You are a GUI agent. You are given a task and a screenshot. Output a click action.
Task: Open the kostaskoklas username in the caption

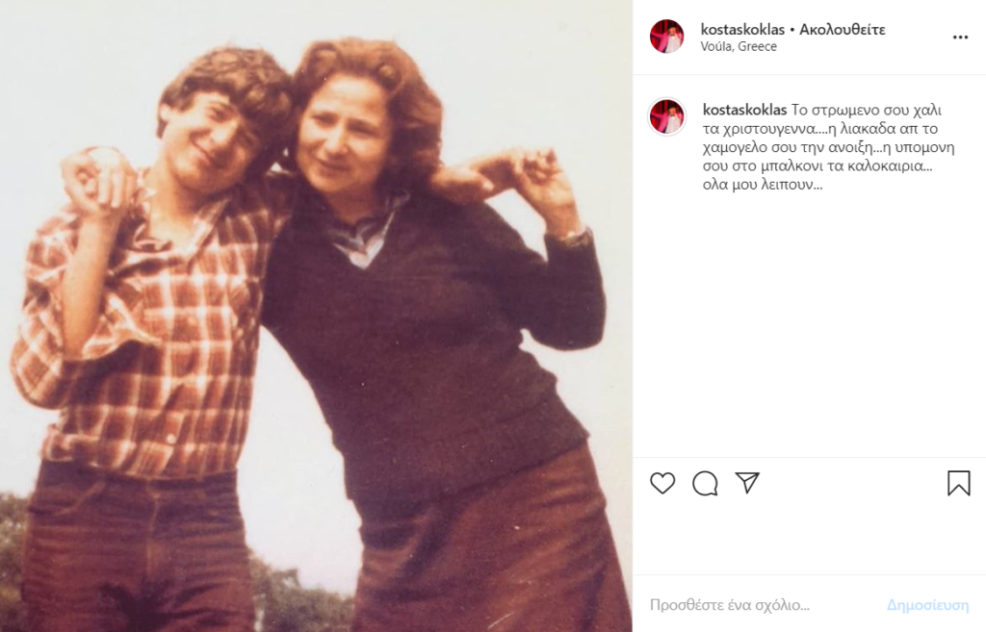click(x=744, y=110)
